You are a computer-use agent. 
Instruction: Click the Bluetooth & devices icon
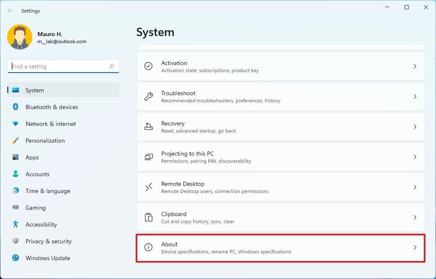pyautogui.click(x=16, y=107)
